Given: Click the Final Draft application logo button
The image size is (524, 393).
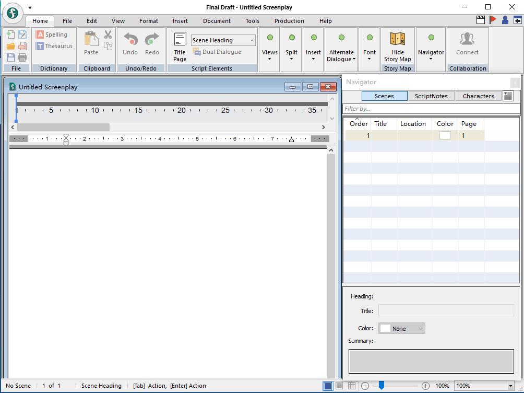Looking at the screenshot, I should [x=13, y=14].
